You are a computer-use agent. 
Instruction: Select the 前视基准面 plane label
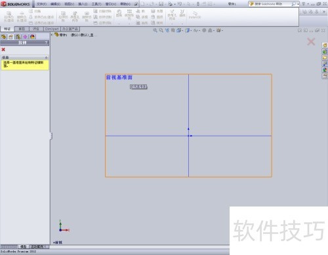pyautogui.click(x=119, y=77)
